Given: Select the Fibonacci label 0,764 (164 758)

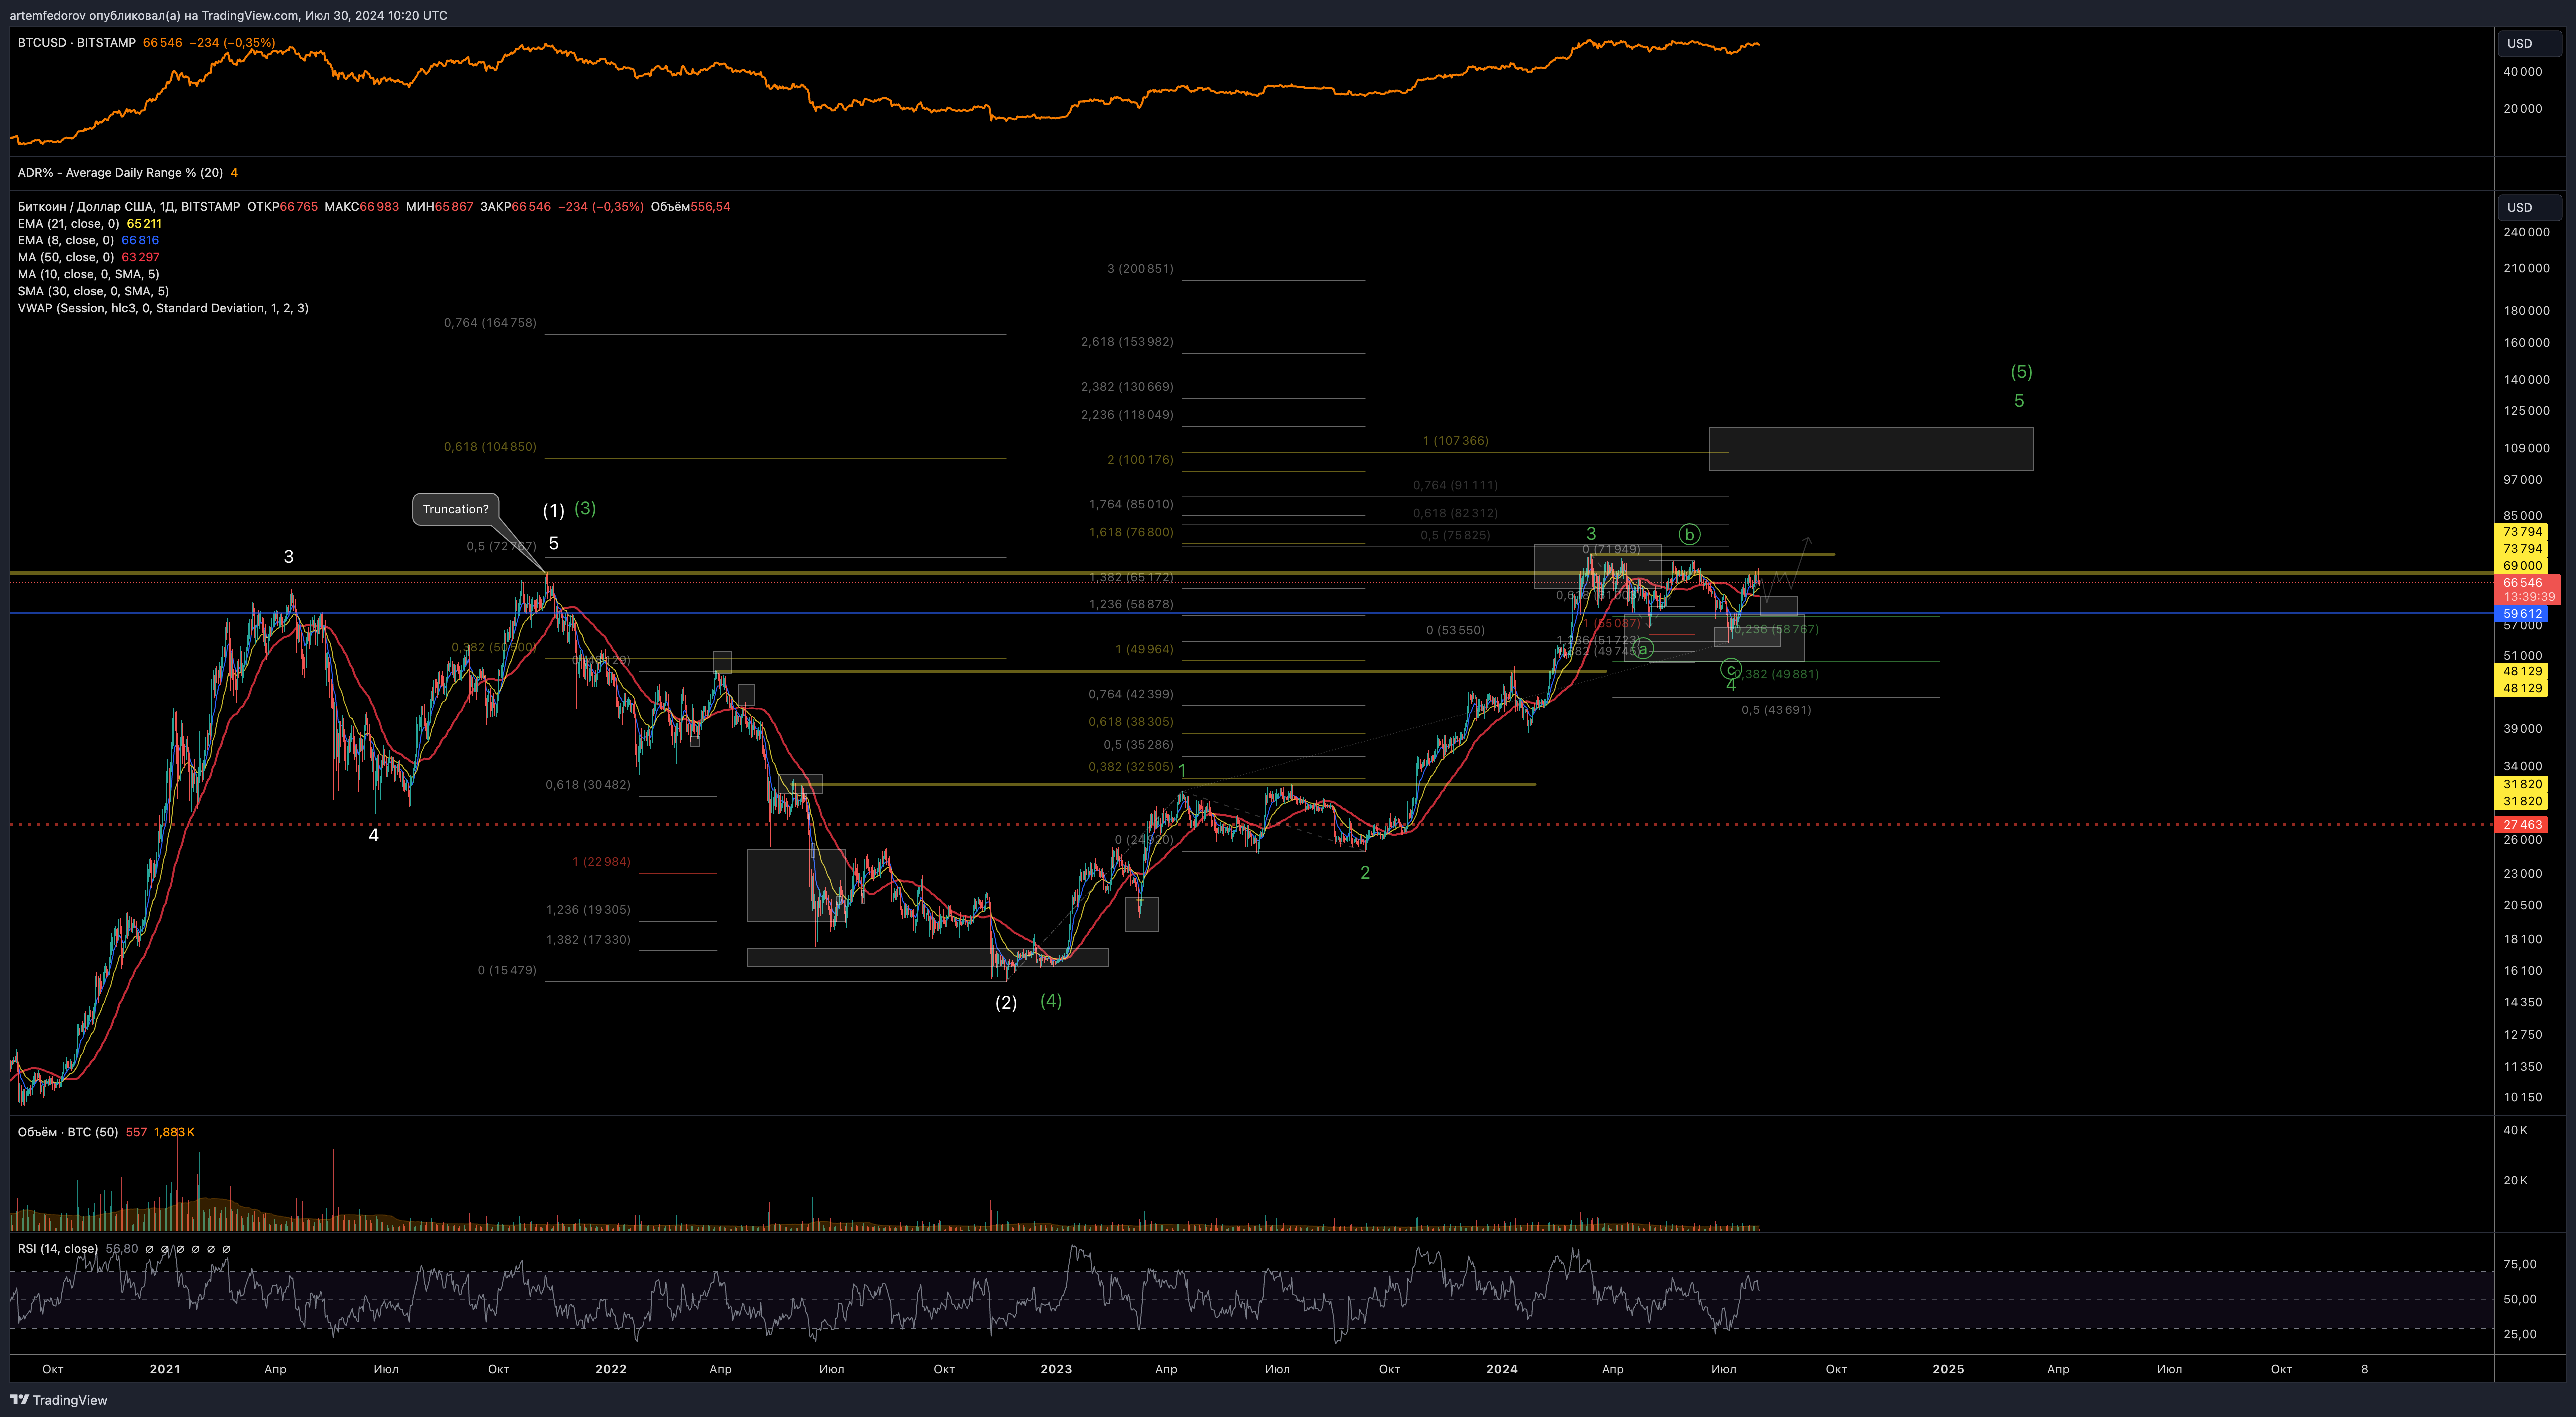Looking at the screenshot, I should pyautogui.click(x=490, y=323).
